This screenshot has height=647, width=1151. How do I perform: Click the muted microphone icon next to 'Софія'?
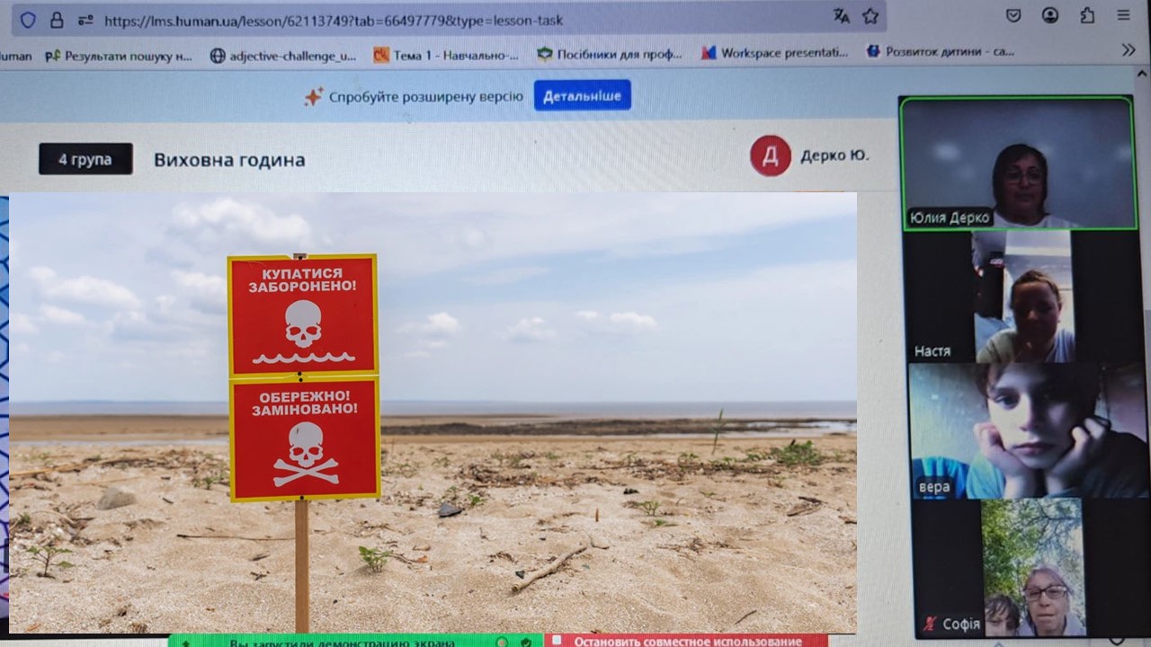929,623
